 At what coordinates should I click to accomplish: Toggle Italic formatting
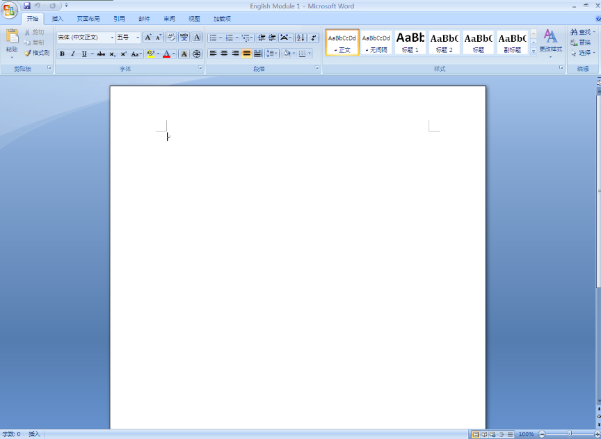(73, 54)
